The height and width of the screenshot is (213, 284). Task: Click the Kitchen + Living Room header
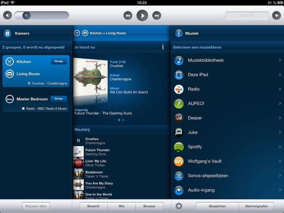(x=121, y=33)
